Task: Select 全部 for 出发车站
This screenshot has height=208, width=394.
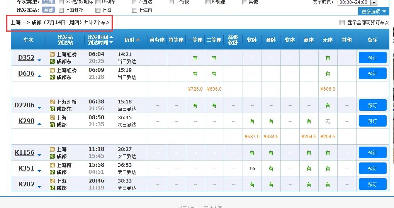Action: pos(49,10)
